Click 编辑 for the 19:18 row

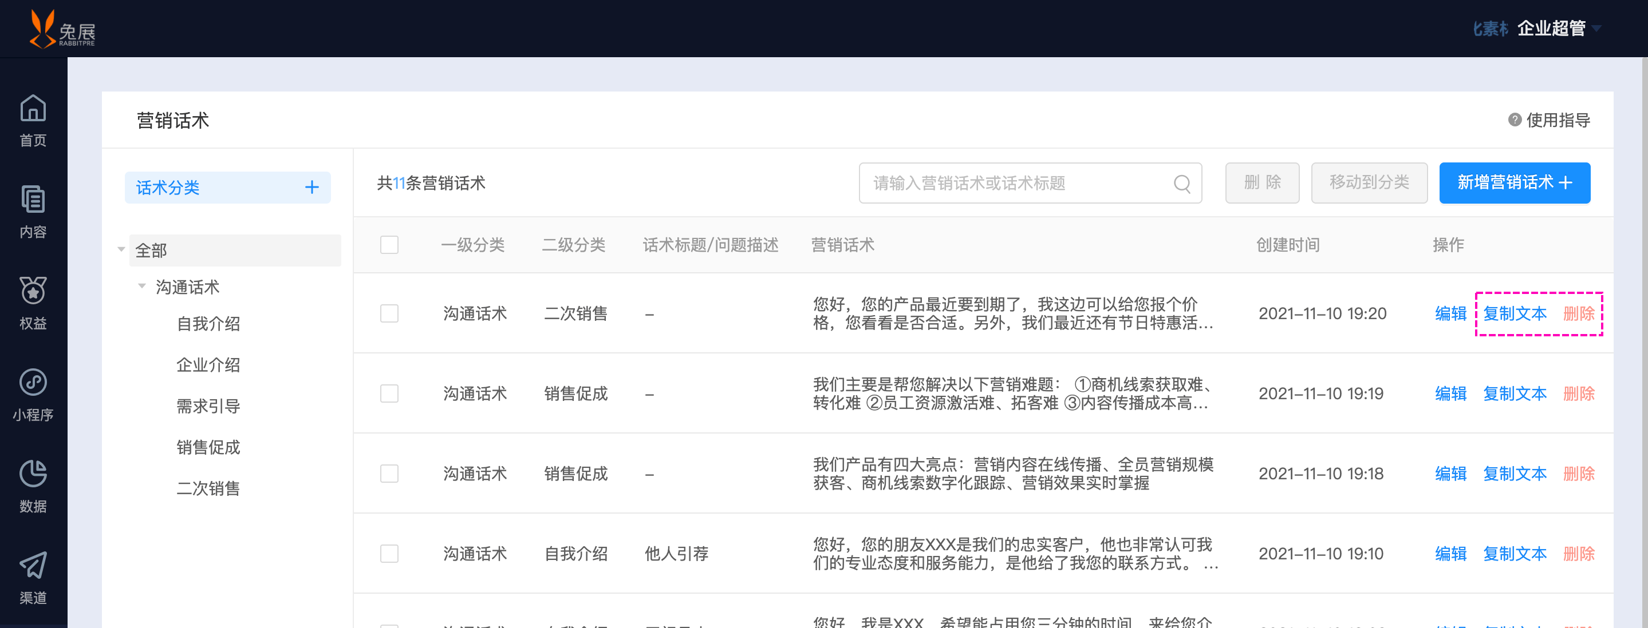tap(1450, 474)
